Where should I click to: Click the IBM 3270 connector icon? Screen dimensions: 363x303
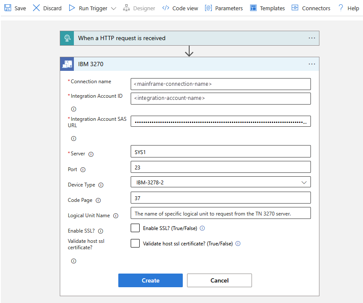coord(67,64)
